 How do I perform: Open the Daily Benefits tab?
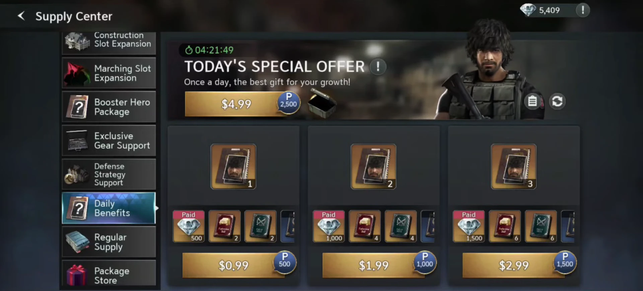[109, 208]
